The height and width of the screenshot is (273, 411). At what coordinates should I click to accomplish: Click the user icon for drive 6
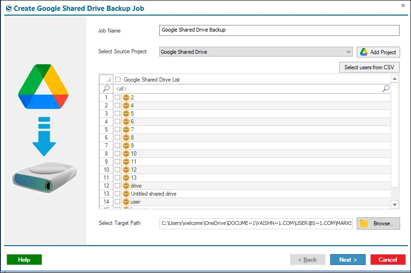pyautogui.click(x=126, y=122)
